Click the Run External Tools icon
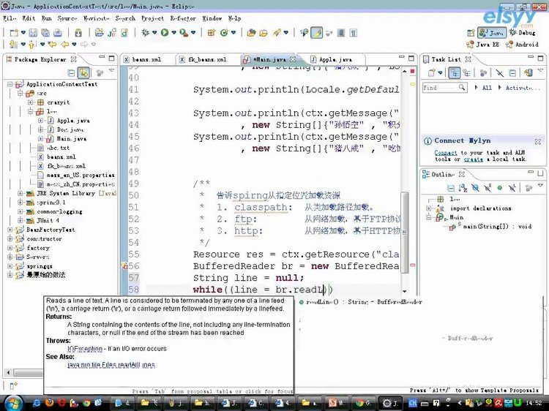The width and height of the screenshot is (549, 411). (x=183, y=33)
